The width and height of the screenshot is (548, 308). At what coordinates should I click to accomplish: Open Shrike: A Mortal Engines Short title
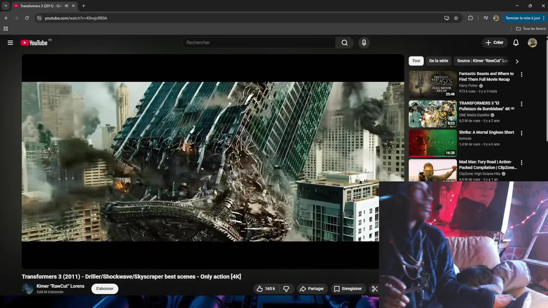[486, 133]
